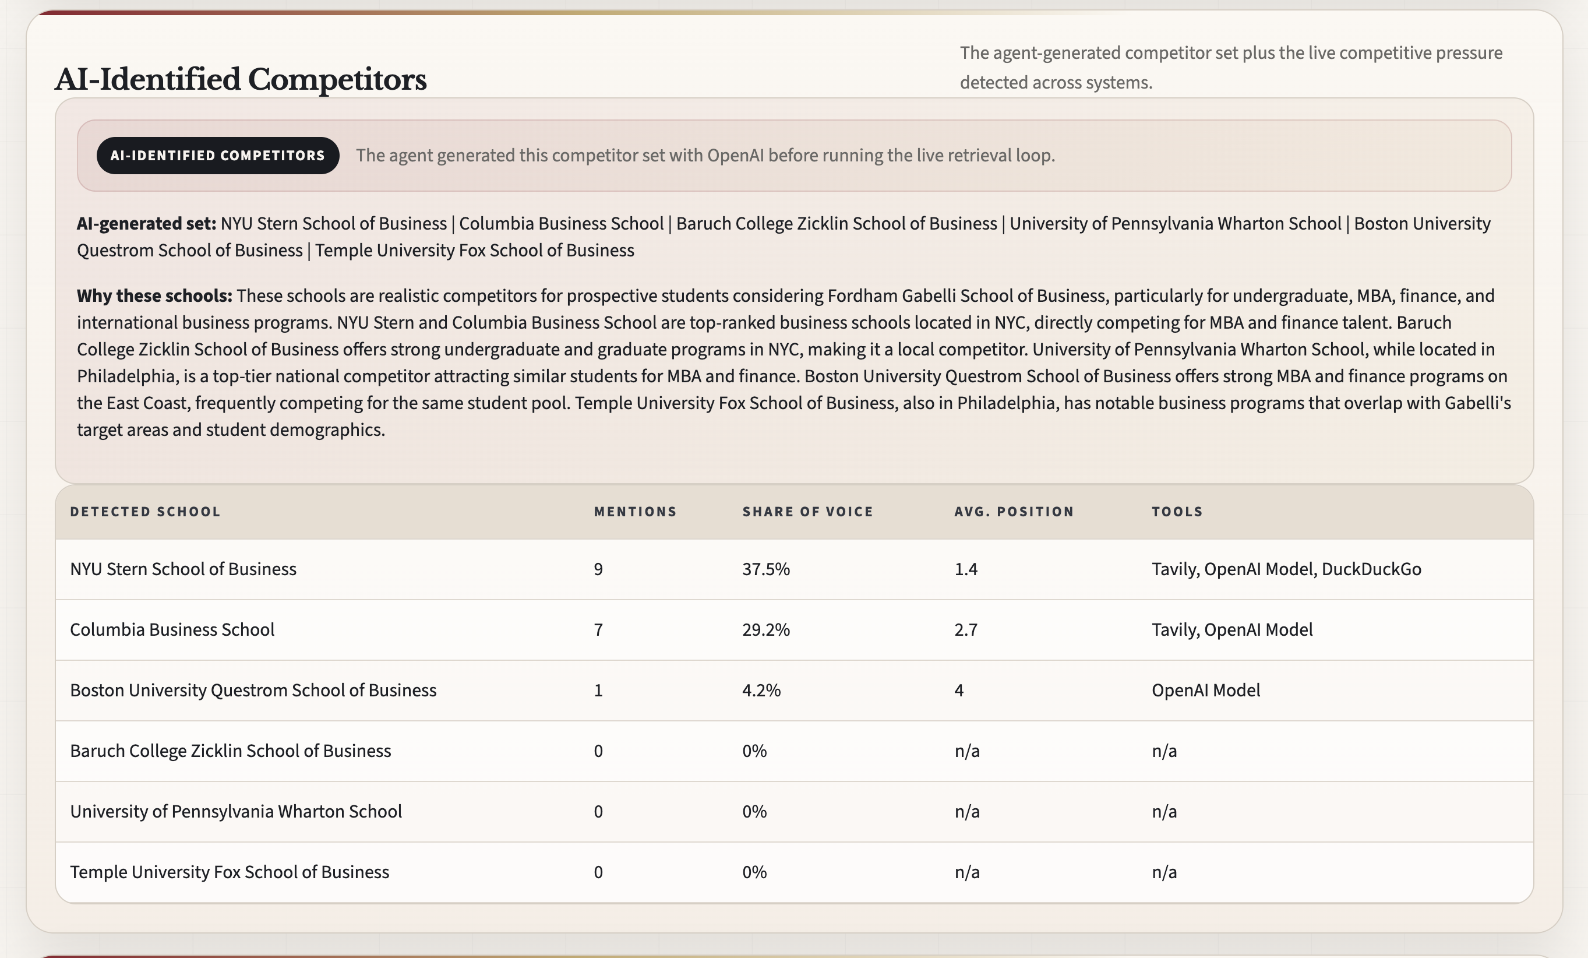Click Columbia's 29.2% share of voice value
The height and width of the screenshot is (958, 1588).
pyautogui.click(x=765, y=629)
